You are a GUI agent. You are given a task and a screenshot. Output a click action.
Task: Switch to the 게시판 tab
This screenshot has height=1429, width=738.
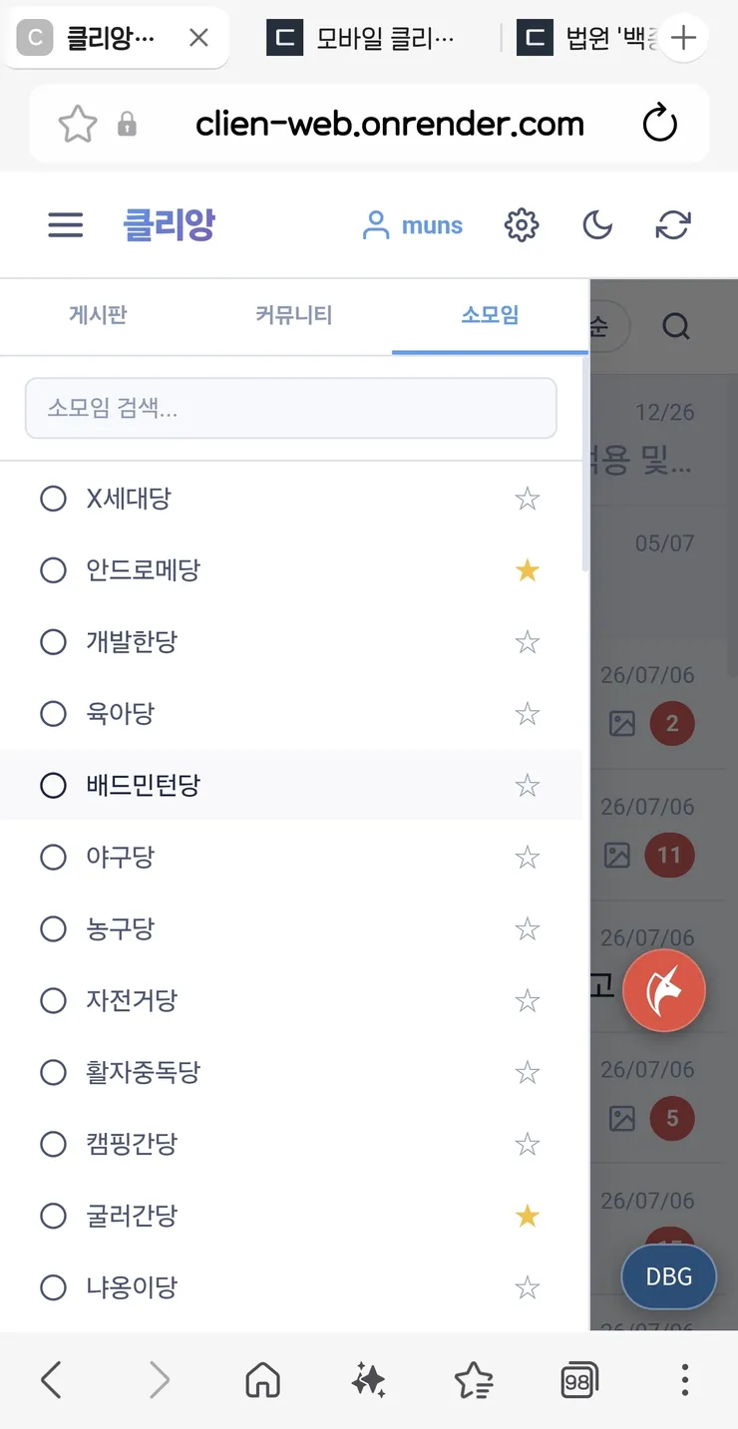[x=98, y=316]
